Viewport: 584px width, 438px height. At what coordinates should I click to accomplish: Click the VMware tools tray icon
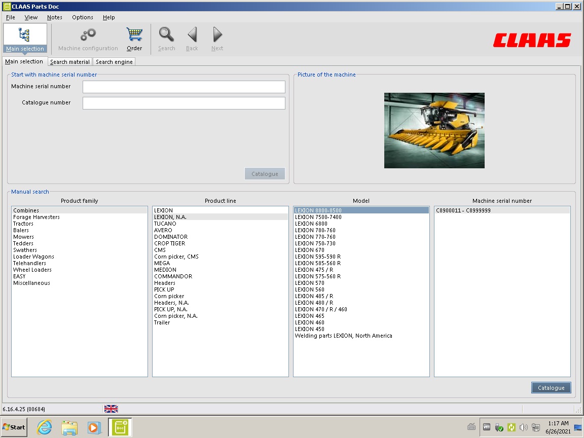pyautogui.click(x=487, y=427)
